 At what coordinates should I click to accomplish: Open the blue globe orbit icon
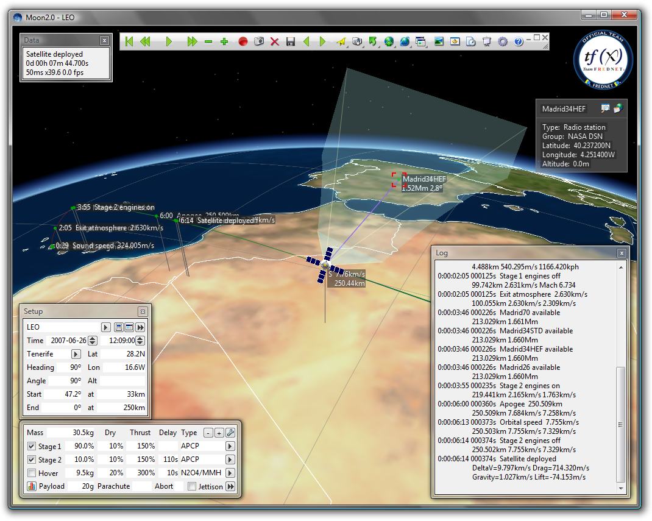(x=405, y=41)
